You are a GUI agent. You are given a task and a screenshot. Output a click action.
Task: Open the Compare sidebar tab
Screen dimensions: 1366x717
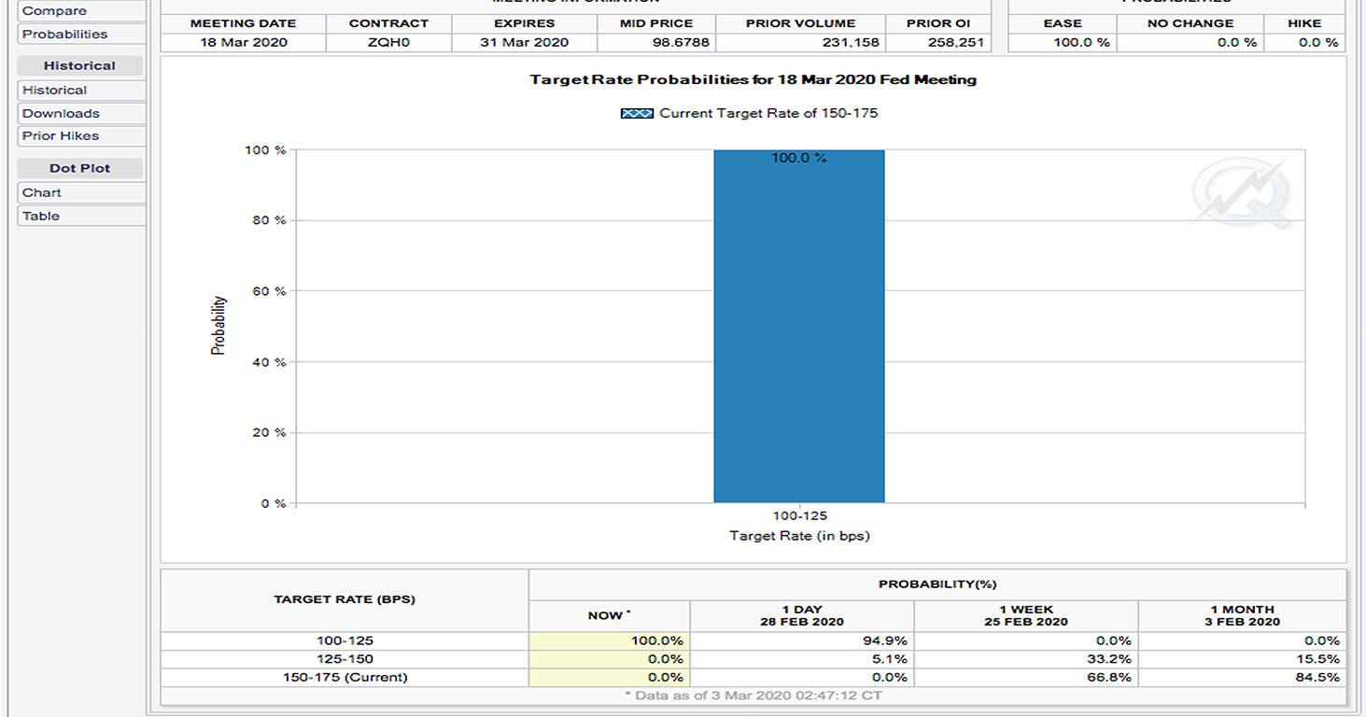click(82, 11)
